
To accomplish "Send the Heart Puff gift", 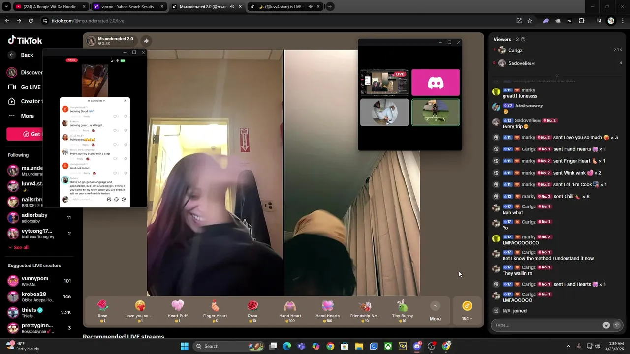I will click(x=178, y=311).
